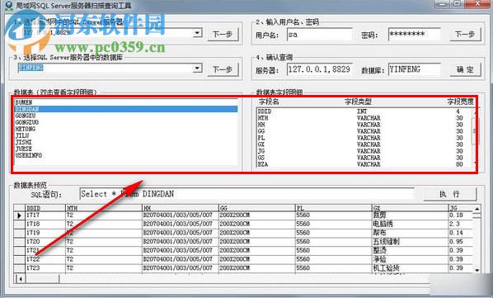Click the PL column header in preview grid
493x298 pixels.
(334, 208)
